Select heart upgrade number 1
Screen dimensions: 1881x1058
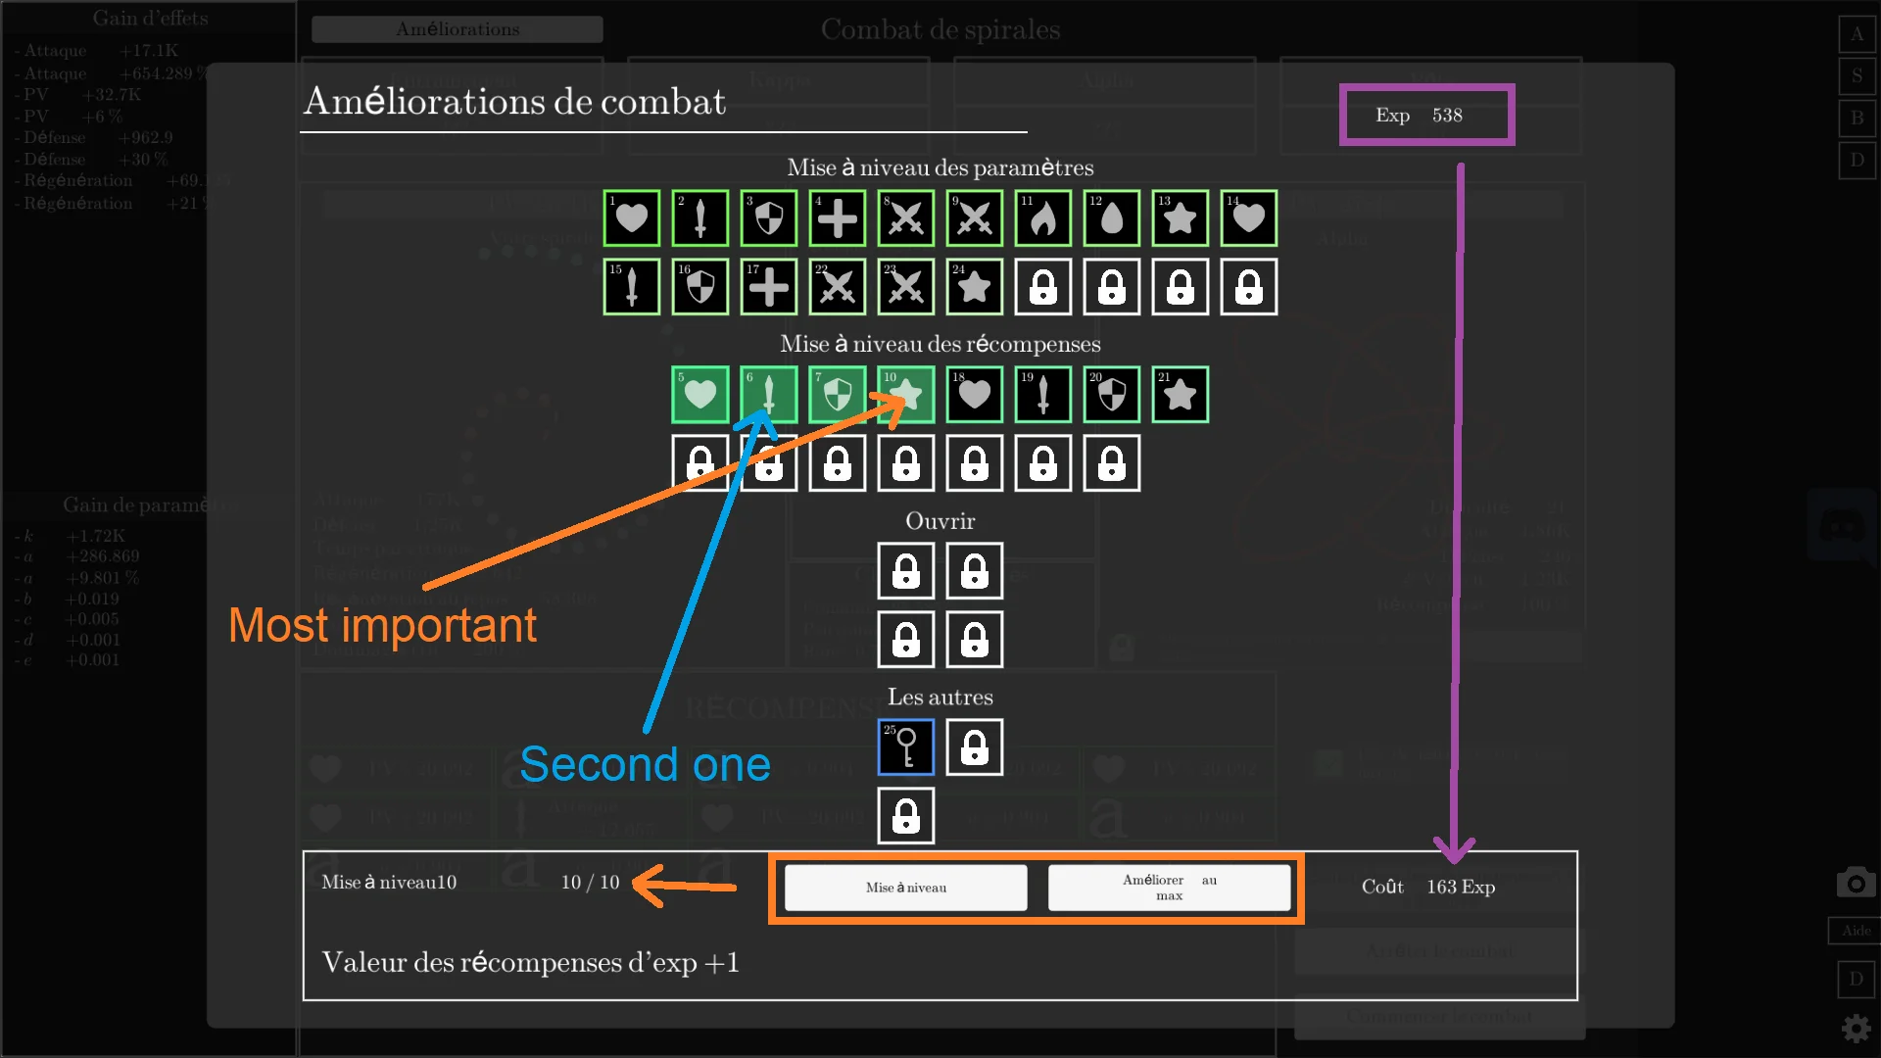coord(631,217)
